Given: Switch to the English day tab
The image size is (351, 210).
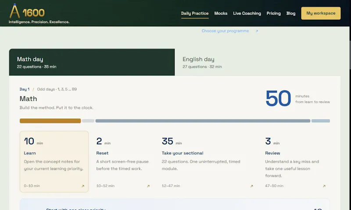Looking at the screenshot, I should (258, 62).
